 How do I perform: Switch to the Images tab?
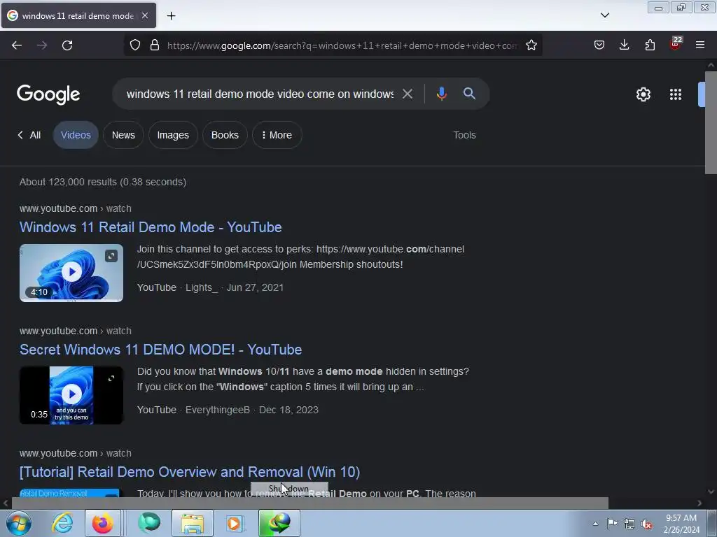173,135
